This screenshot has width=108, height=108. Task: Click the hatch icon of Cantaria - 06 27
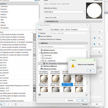coord(34,88)
